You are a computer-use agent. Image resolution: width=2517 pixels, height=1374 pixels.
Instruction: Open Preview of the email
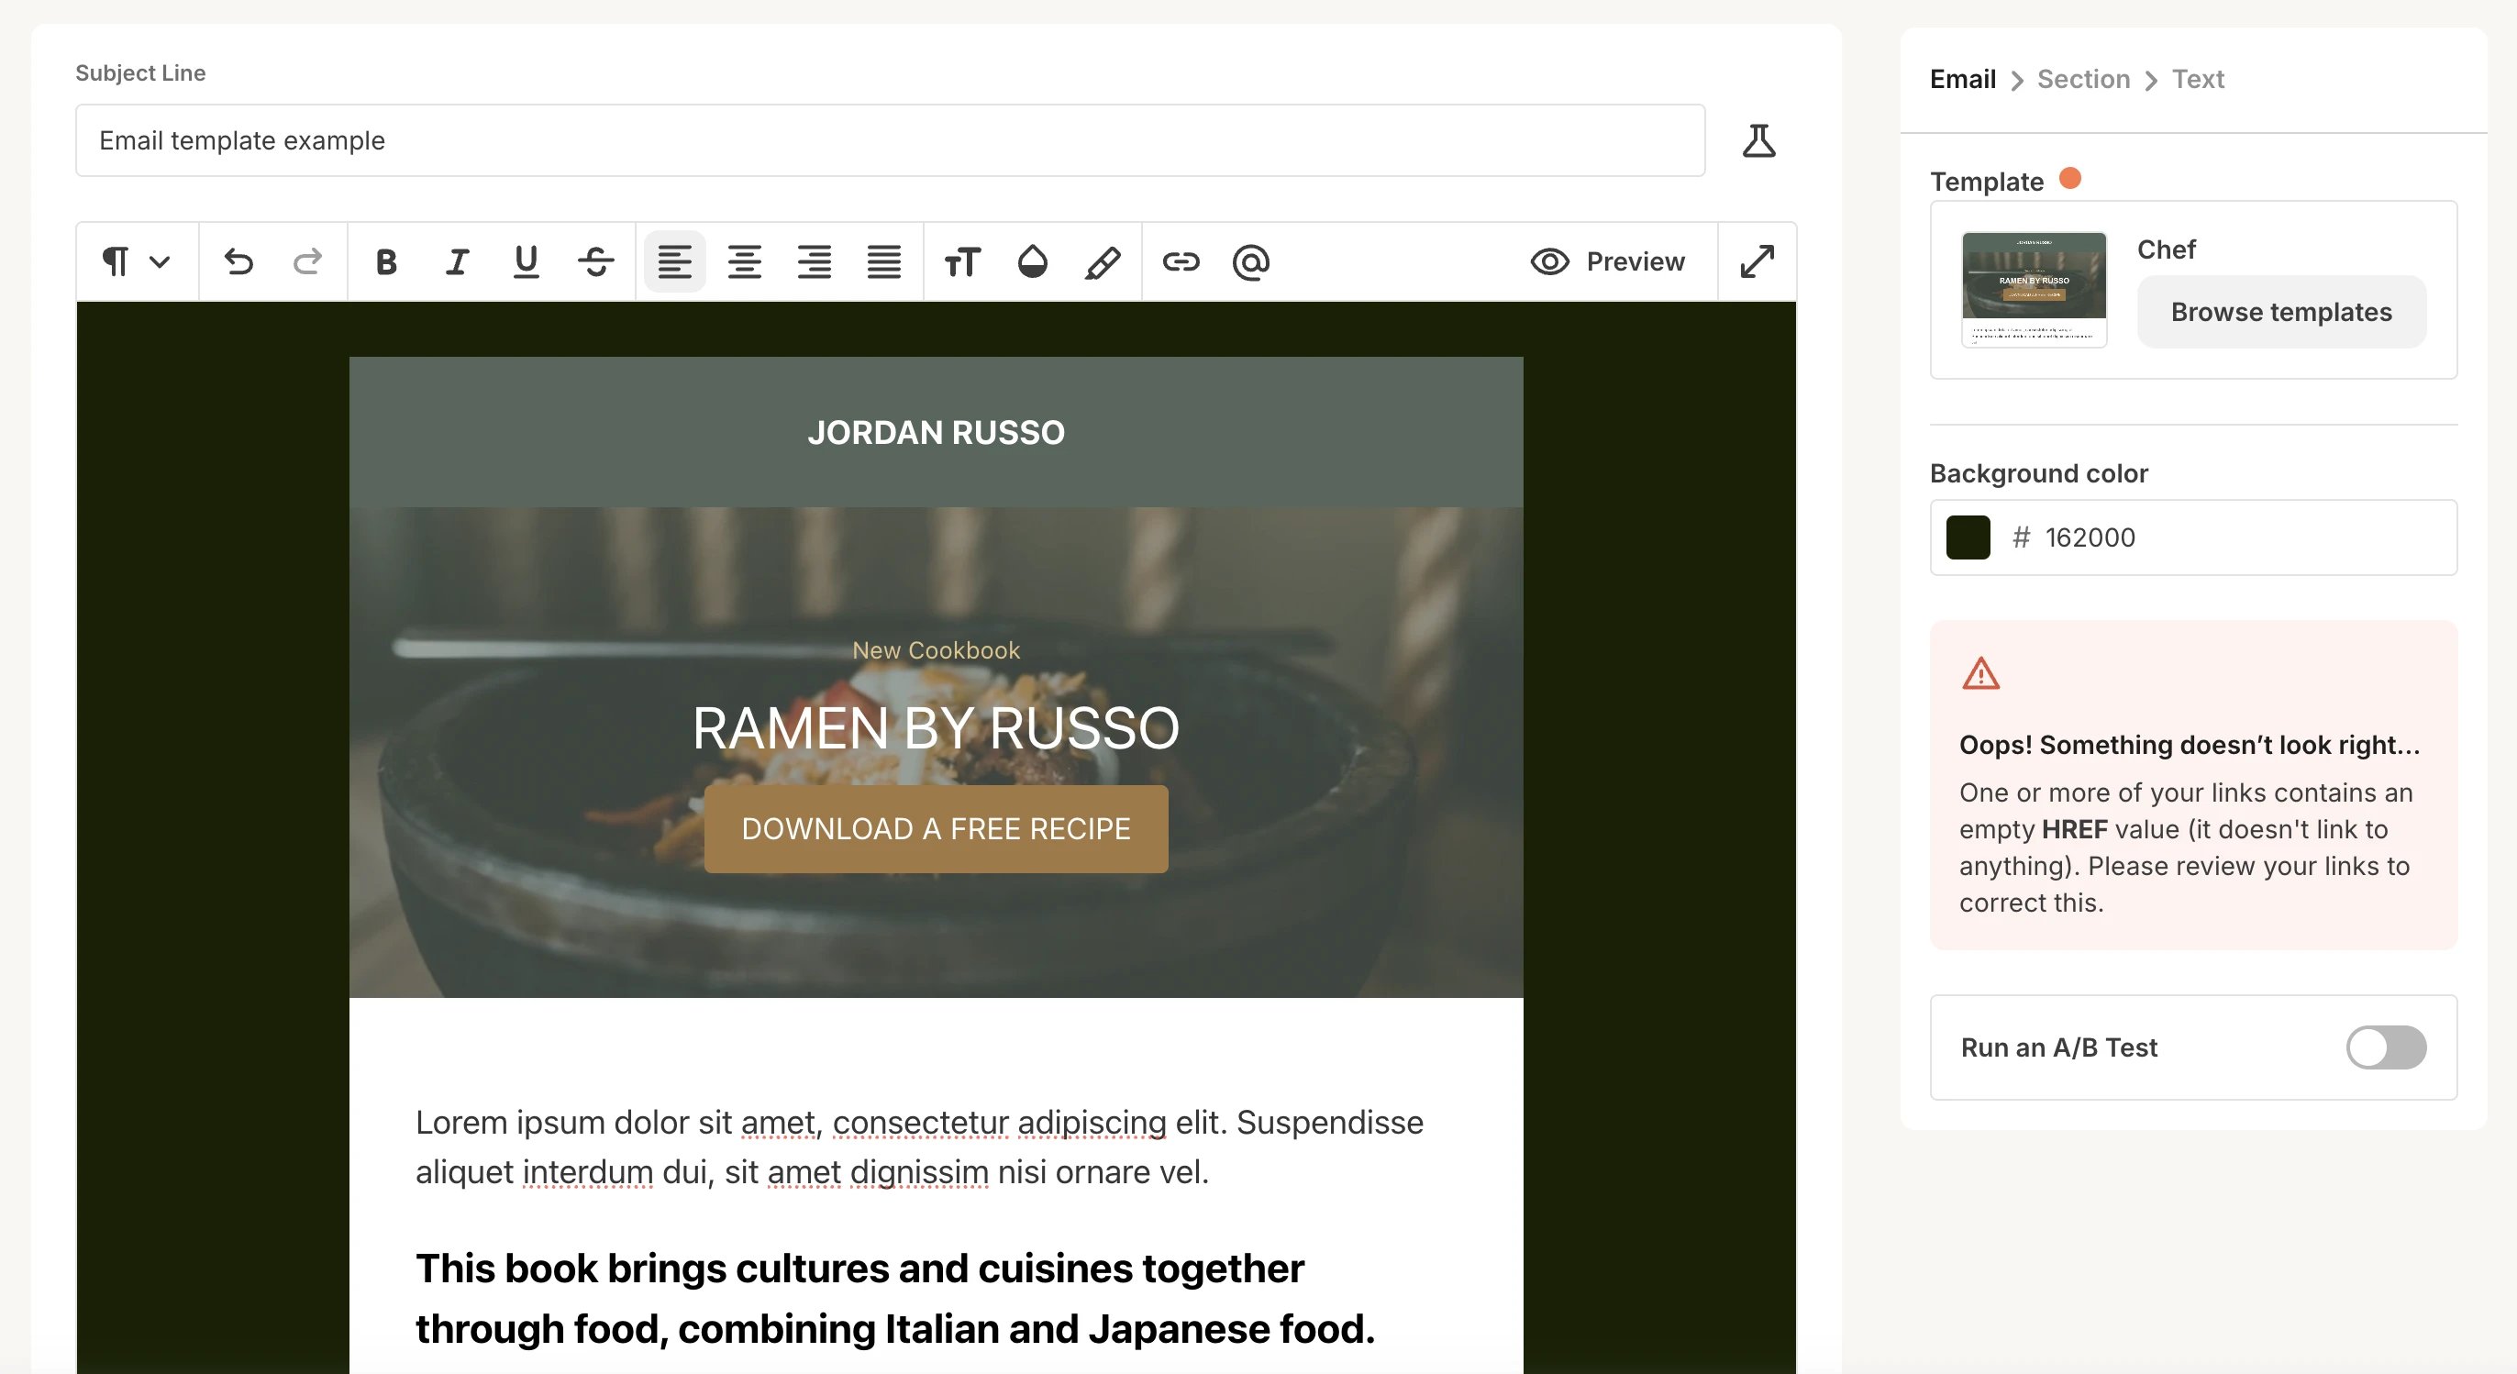click(1608, 262)
